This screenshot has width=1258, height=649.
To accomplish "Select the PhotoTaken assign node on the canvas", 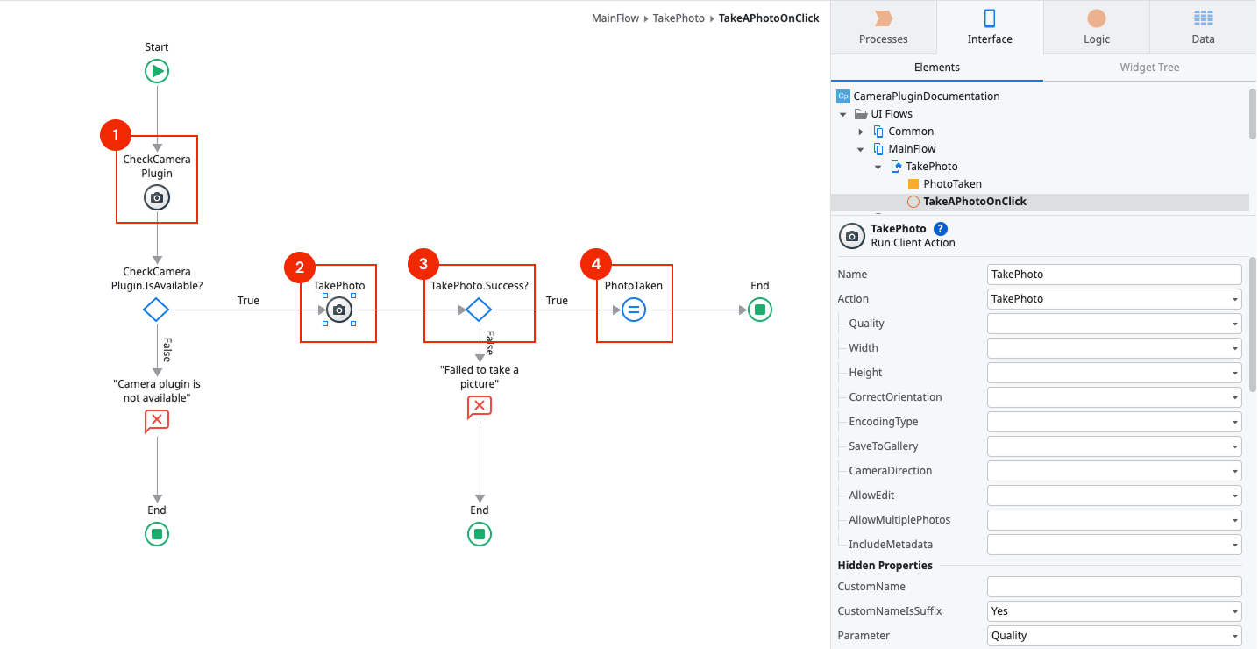I will point(634,310).
